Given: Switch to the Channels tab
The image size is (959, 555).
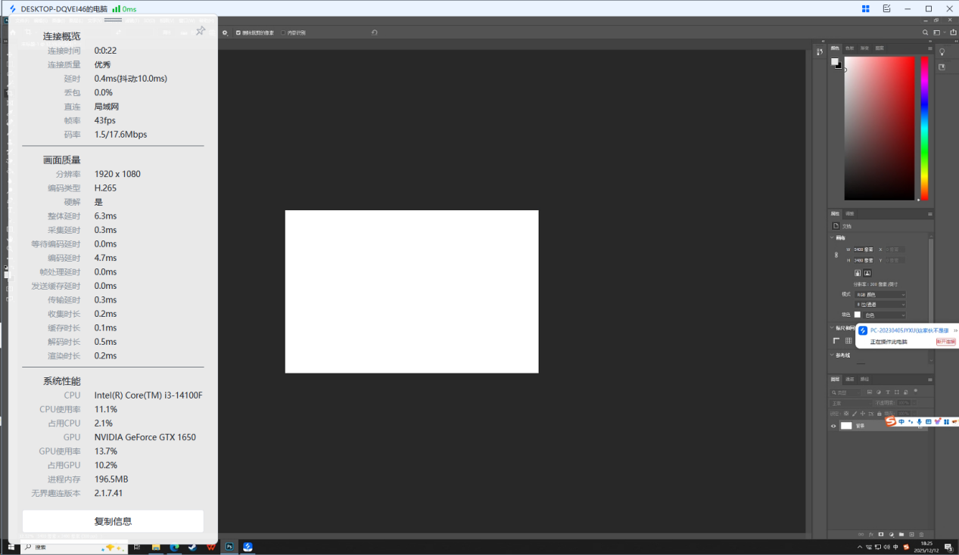Looking at the screenshot, I should (849, 379).
